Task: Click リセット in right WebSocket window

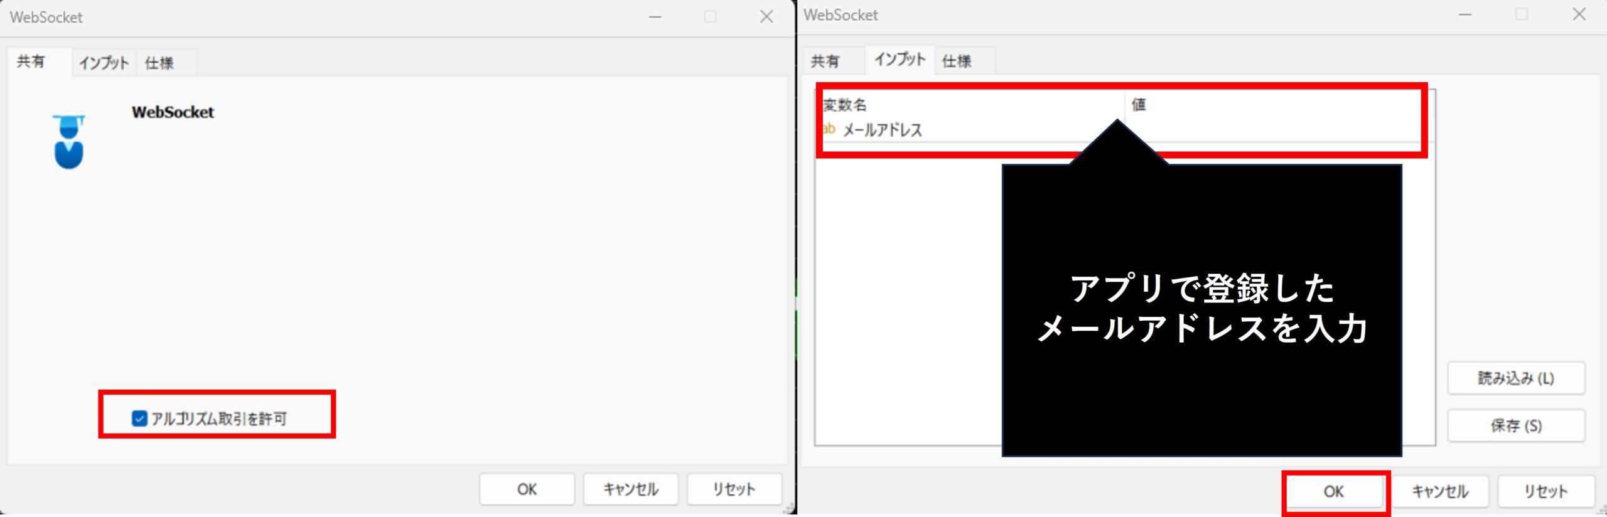Action: [1545, 491]
